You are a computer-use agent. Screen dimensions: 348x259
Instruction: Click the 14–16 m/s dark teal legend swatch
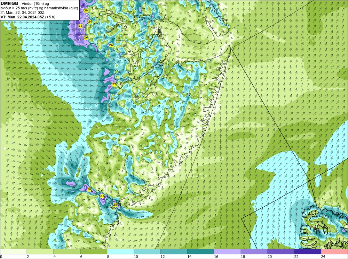point(201,252)
